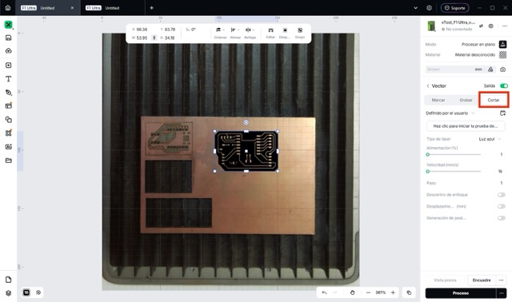Open the settings gear in title bar

click(x=429, y=8)
